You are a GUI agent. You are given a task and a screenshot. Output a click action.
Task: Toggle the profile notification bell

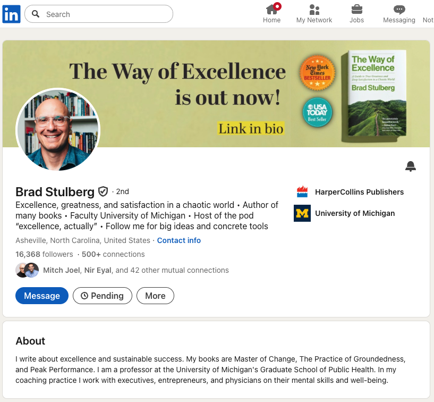pos(410,166)
